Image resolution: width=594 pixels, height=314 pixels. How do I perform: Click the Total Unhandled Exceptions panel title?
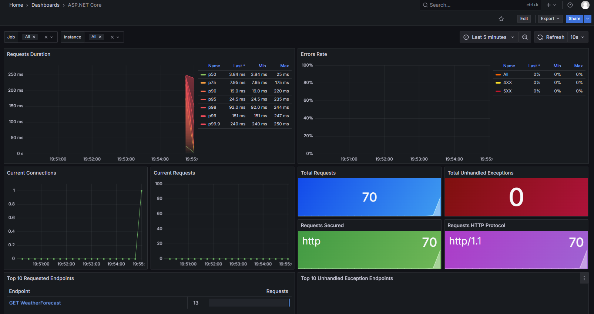(x=480, y=173)
